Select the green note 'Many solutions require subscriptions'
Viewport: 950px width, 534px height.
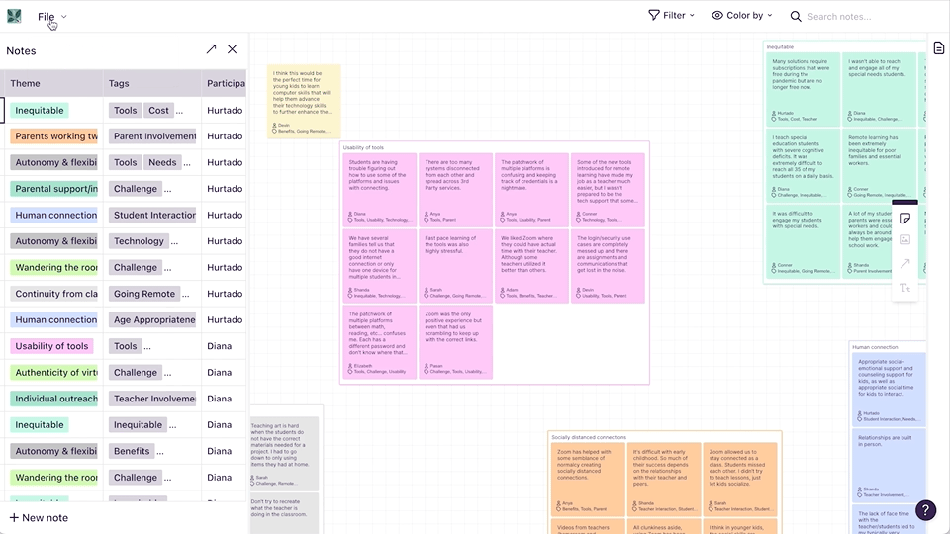[x=803, y=89]
